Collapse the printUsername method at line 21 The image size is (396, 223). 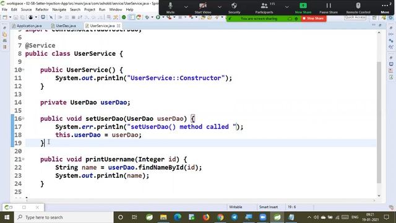point(23,159)
